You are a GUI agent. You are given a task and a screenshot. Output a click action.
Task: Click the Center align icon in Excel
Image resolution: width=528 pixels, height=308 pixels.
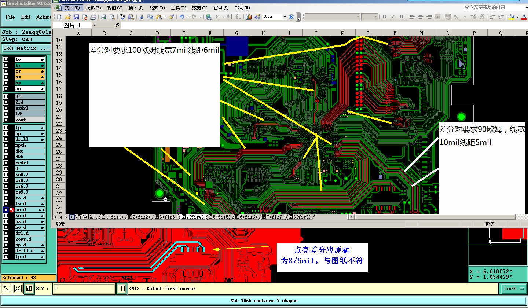point(421,17)
